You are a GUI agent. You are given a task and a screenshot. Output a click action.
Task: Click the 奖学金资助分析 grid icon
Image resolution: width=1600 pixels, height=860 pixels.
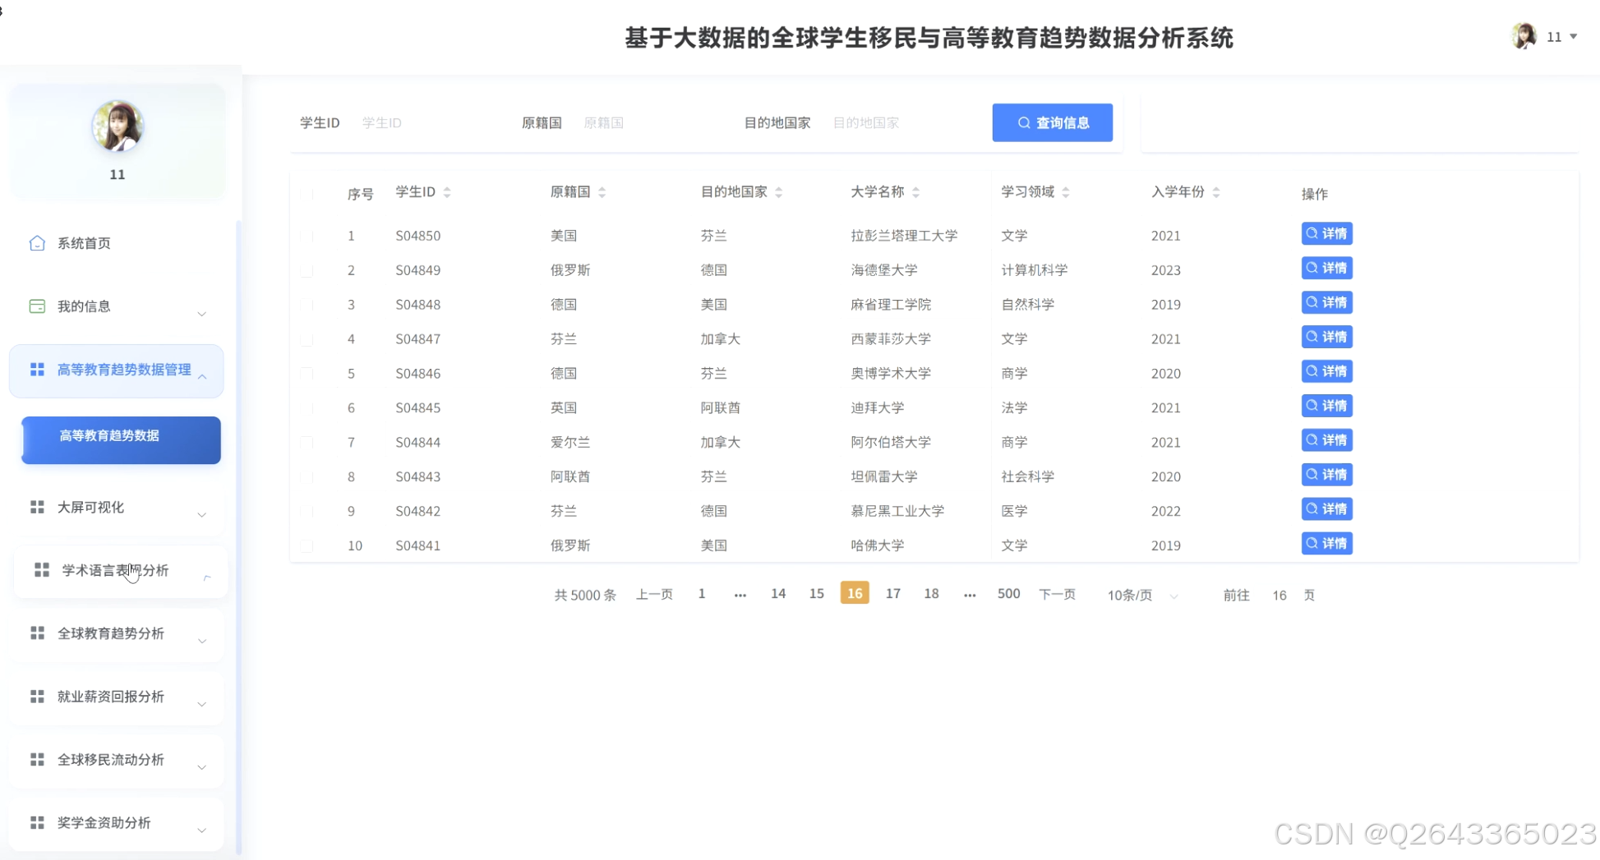(x=37, y=823)
